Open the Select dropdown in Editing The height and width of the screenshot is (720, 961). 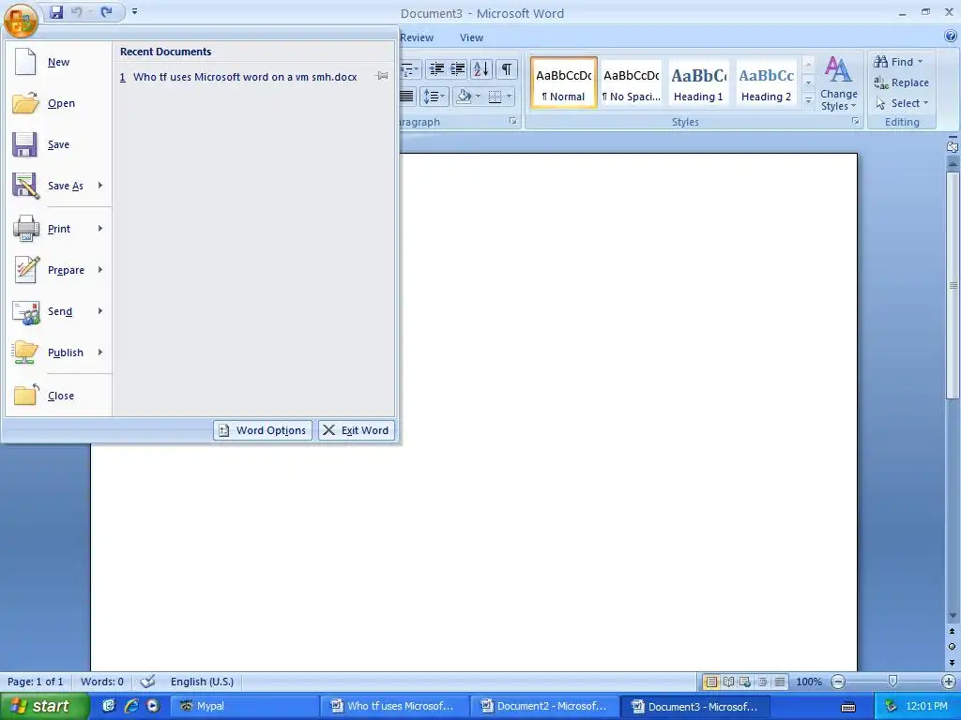pos(902,103)
